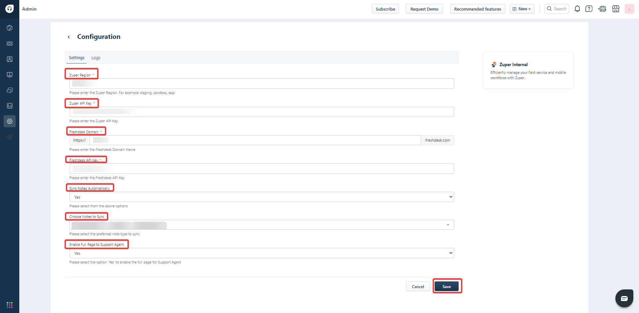This screenshot has height=313, width=639.
Task: Open the help question mark icon
Action: click(589, 9)
